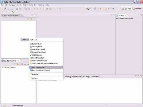Click the open folder toolbar icon
Viewport: 143px width, 107px height.
pos(106,9)
